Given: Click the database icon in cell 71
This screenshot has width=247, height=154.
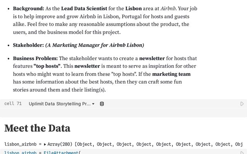Looking at the screenshot, I should click(102, 104).
